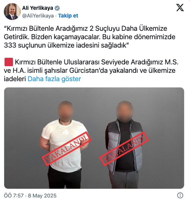Open the tweet's attached photo
This screenshot has height=202, width=190.
point(94,138)
